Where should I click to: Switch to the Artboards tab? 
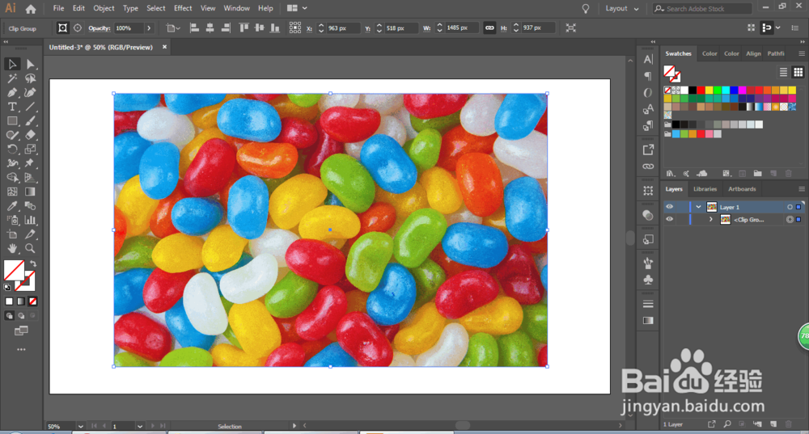tap(742, 189)
